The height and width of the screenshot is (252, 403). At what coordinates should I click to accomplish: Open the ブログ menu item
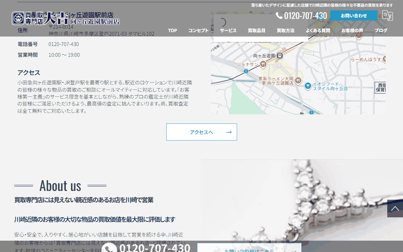(381, 31)
